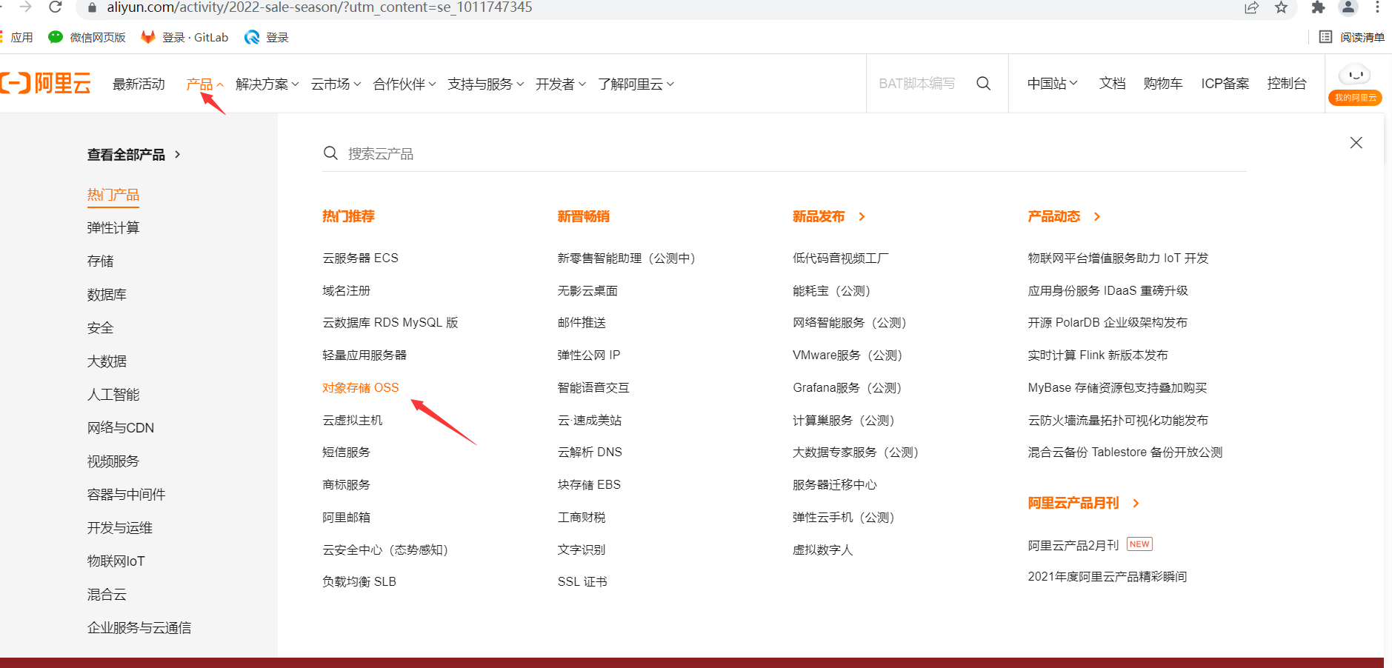Select 数据库 category in sidebar
The width and height of the screenshot is (1392, 668).
pos(107,295)
